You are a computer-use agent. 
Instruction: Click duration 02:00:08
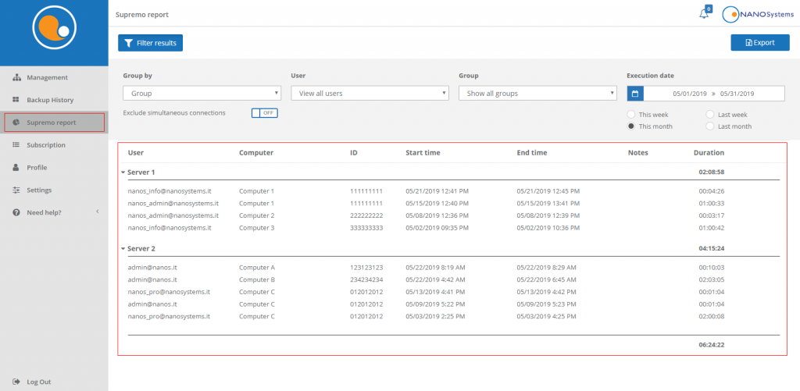click(712, 316)
